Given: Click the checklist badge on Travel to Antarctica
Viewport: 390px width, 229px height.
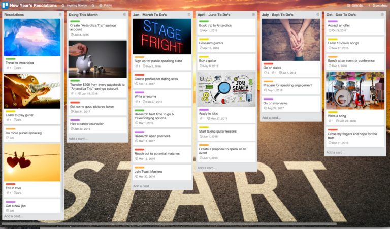Looking at the screenshot, I should [x=18, y=68].
